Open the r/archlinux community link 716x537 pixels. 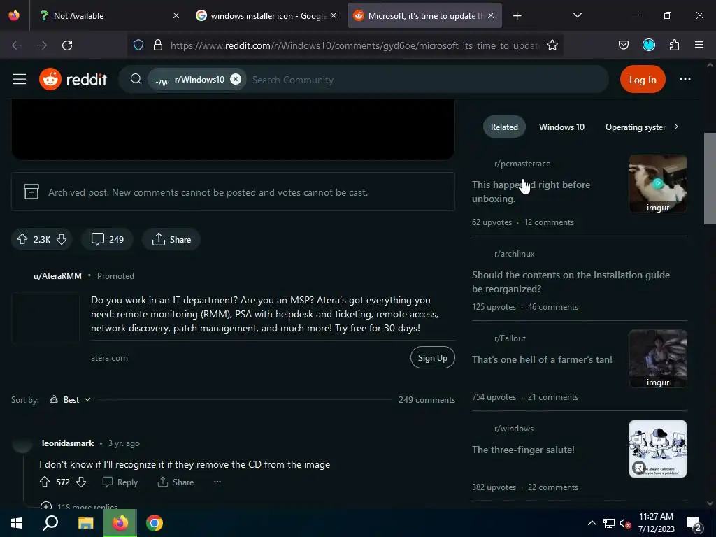514,253
